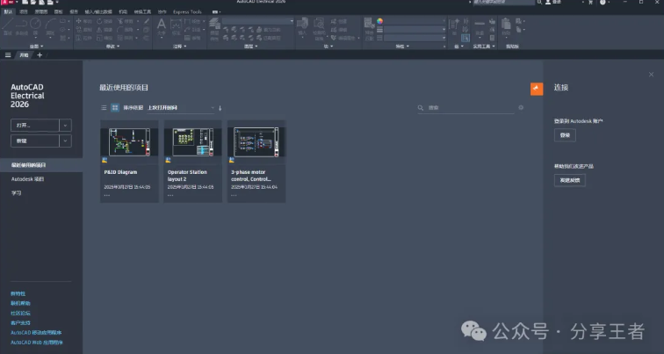Click the large Text 'A' tool
The height and width of the screenshot is (354, 664).
[162, 25]
